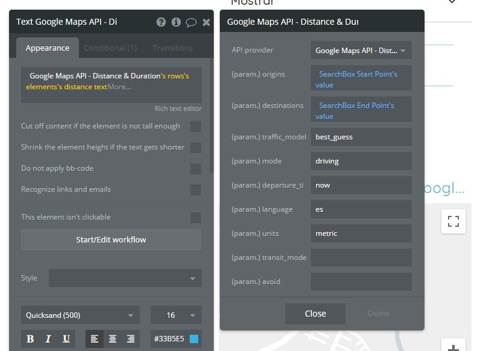The width and height of the screenshot is (498, 351).
Task: Close the Google Maps API popup
Action: (x=316, y=314)
